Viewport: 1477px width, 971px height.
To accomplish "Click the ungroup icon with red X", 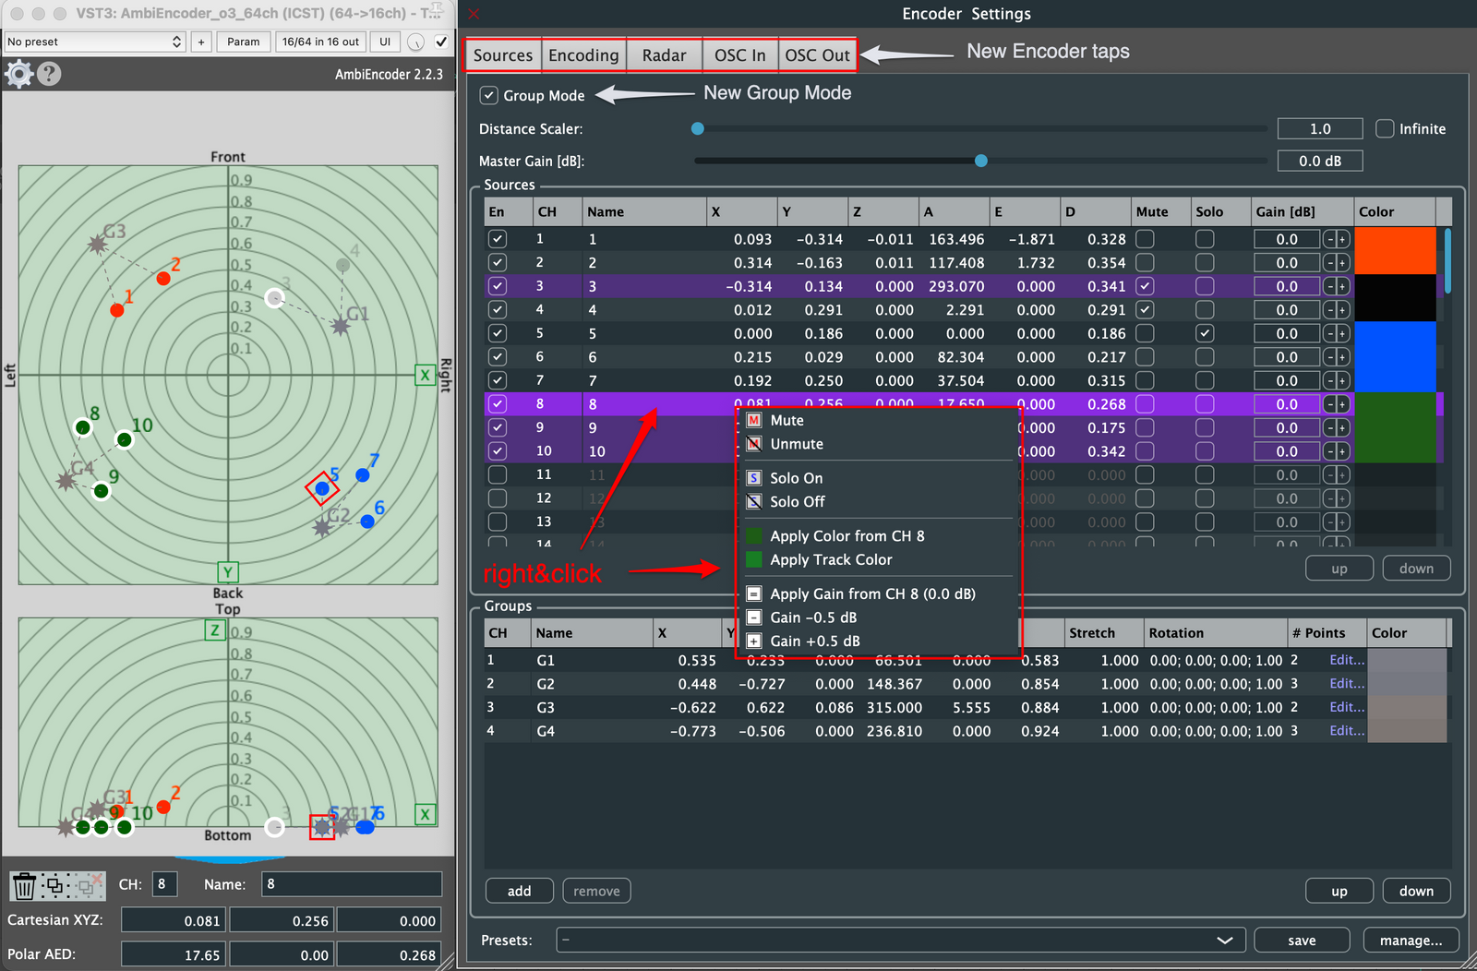I will pos(88,886).
